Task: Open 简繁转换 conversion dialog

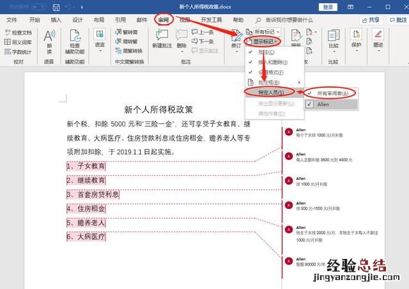Action: point(129,51)
